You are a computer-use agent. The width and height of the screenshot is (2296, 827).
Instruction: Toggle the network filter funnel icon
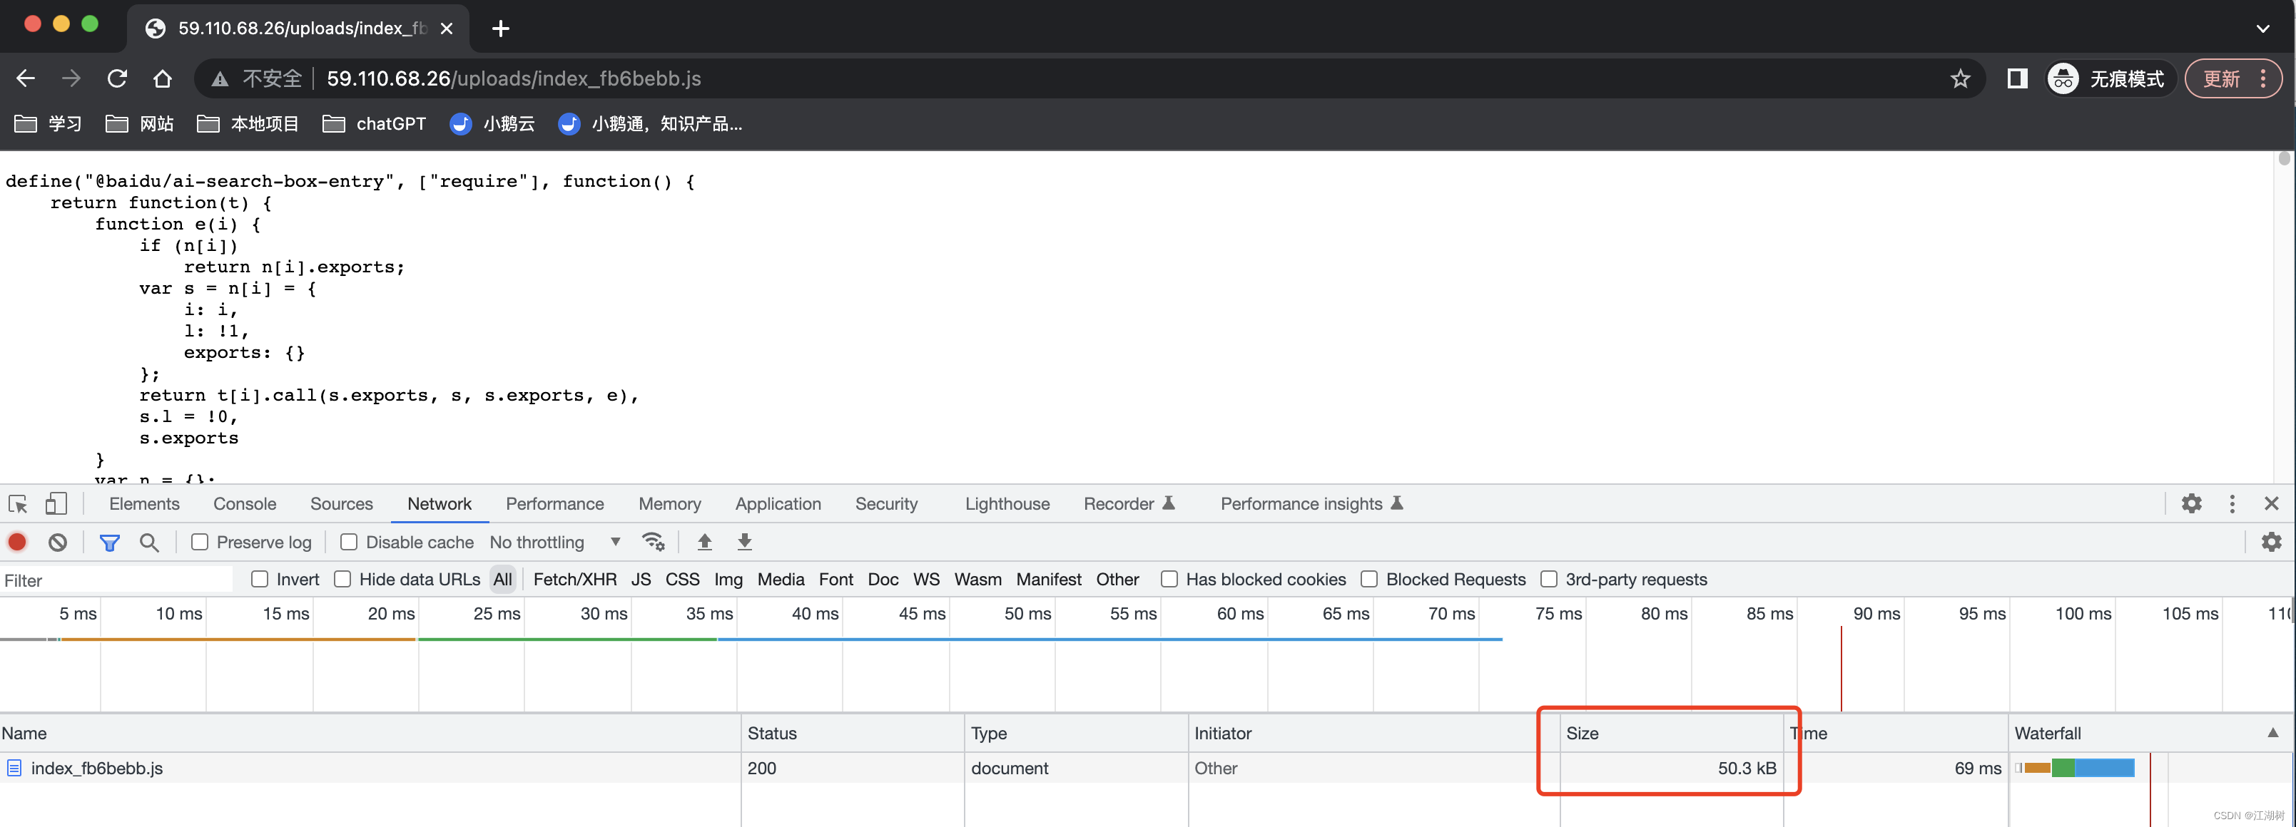(110, 542)
